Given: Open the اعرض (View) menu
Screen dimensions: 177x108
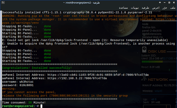Looking at the screenshot, I should coord(156,8).
